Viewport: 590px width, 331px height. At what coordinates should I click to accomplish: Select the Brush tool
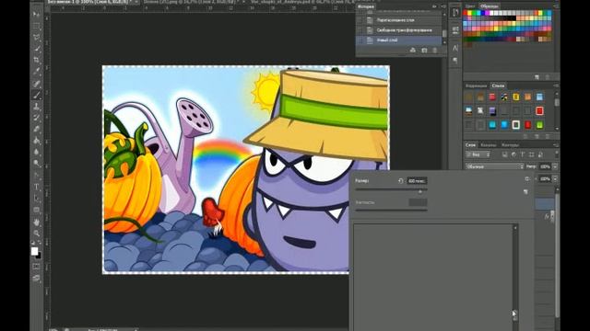(37, 95)
